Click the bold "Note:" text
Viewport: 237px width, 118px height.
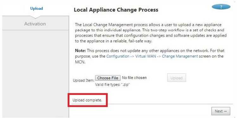tap(80, 51)
